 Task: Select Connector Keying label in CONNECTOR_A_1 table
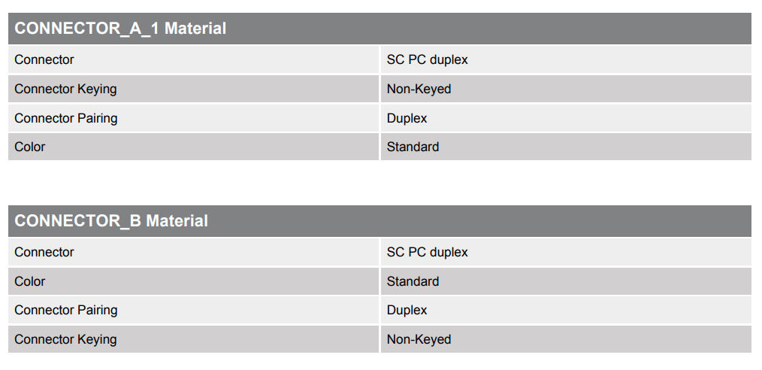tap(65, 89)
